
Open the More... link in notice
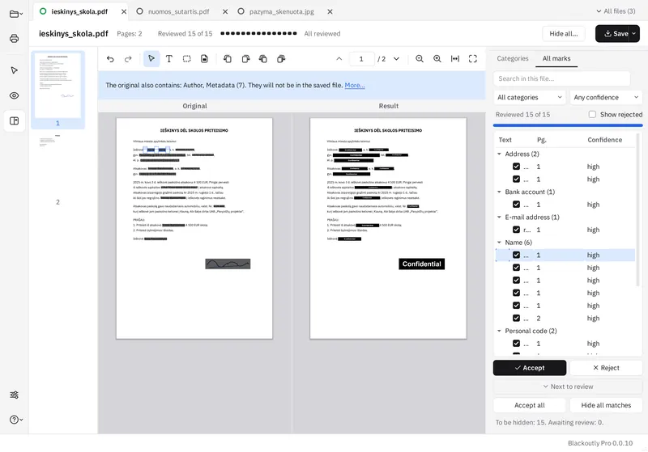point(355,86)
